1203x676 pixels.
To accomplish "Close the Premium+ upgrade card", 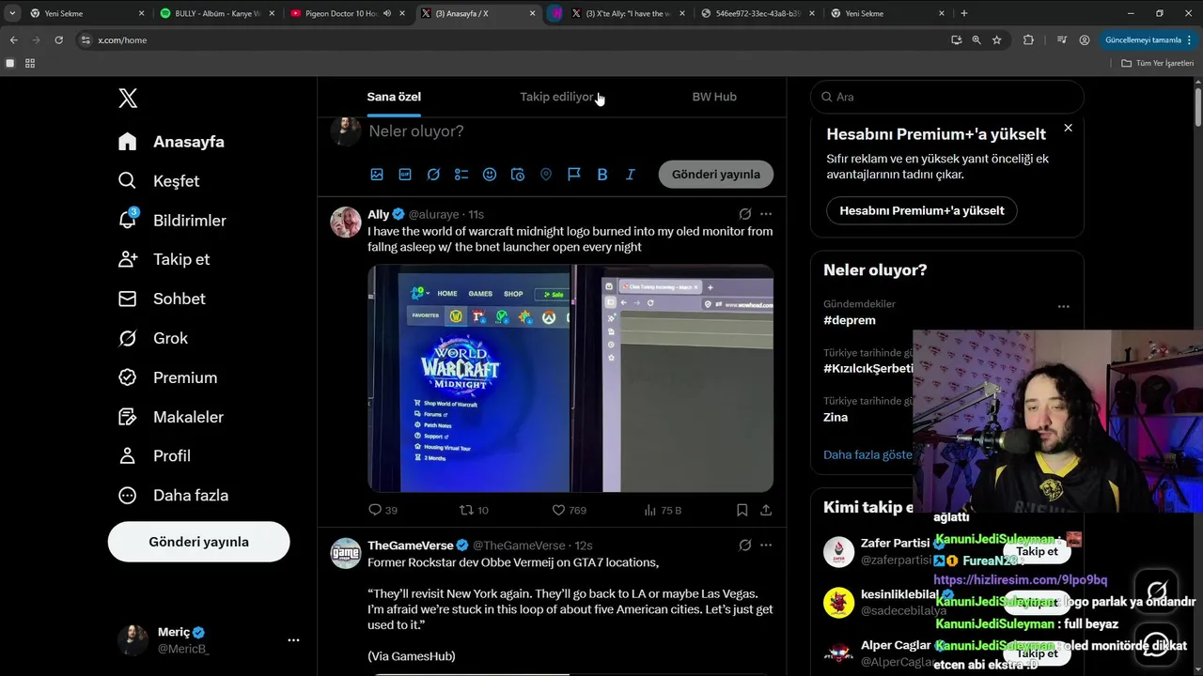I will pyautogui.click(x=1068, y=128).
